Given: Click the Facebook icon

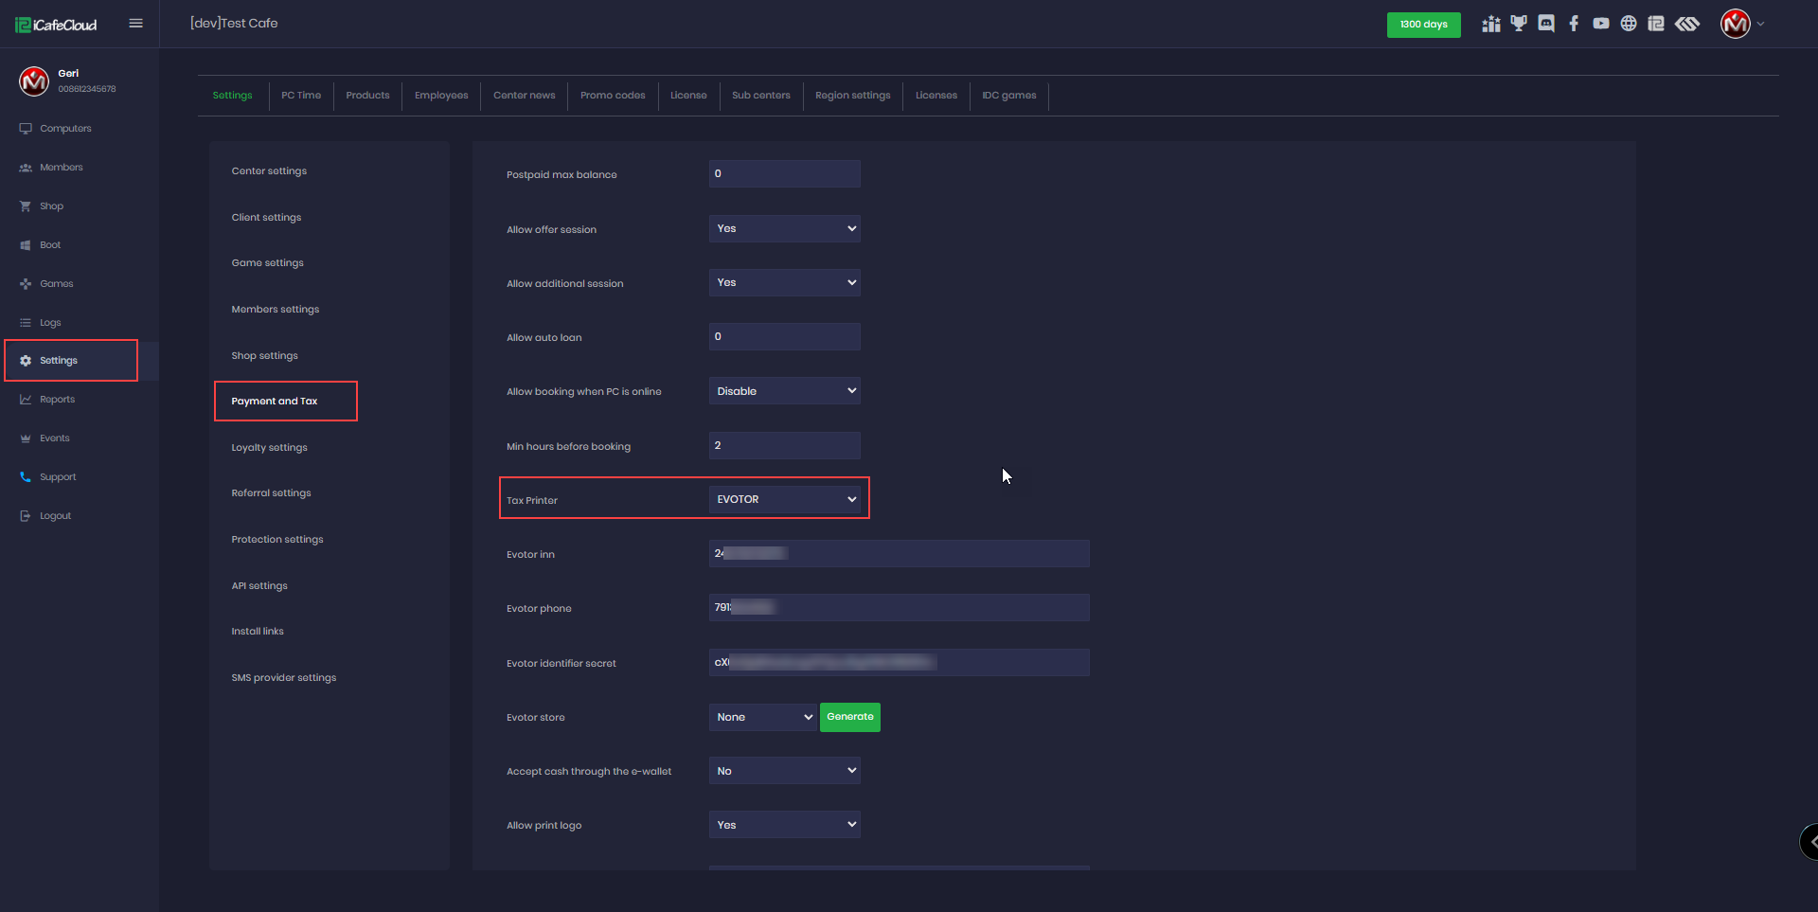Looking at the screenshot, I should point(1574,24).
